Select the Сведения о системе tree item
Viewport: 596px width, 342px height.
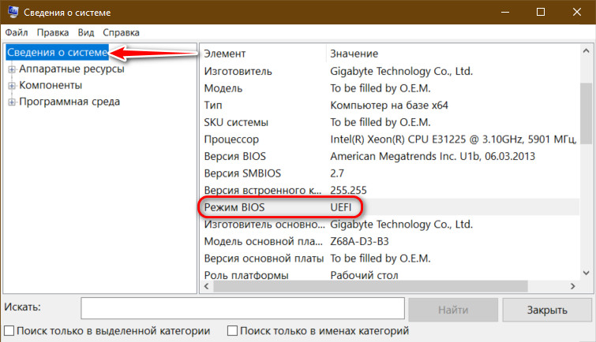tap(58, 52)
